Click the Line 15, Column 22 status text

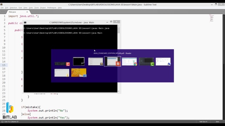12,121
